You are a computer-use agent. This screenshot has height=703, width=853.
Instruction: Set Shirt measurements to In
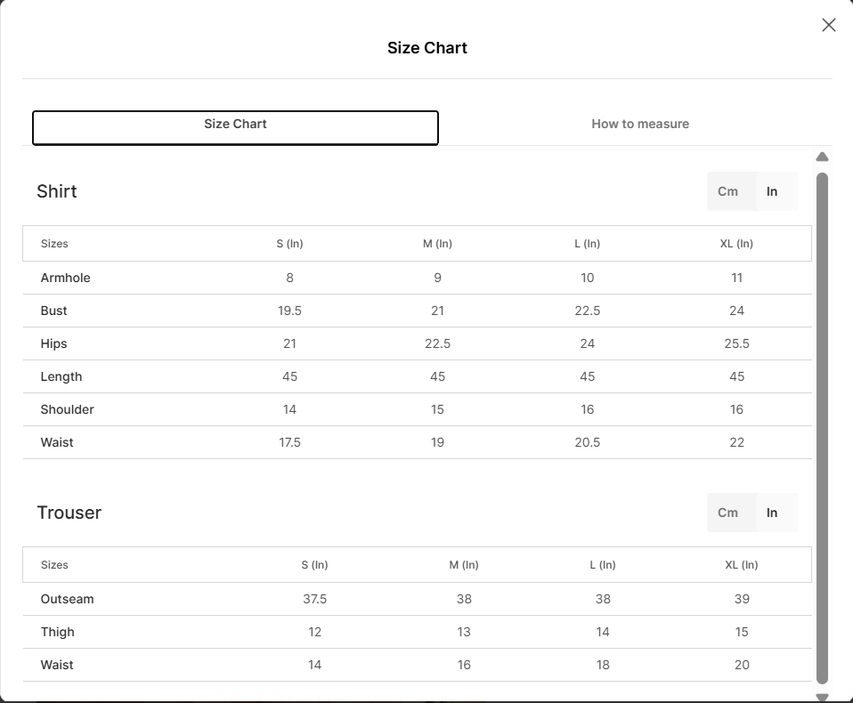[772, 191]
